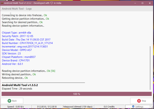Click the Chipset Plateform : msm8937 line
This screenshot has height=109, width=154.
[x=19, y=57]
